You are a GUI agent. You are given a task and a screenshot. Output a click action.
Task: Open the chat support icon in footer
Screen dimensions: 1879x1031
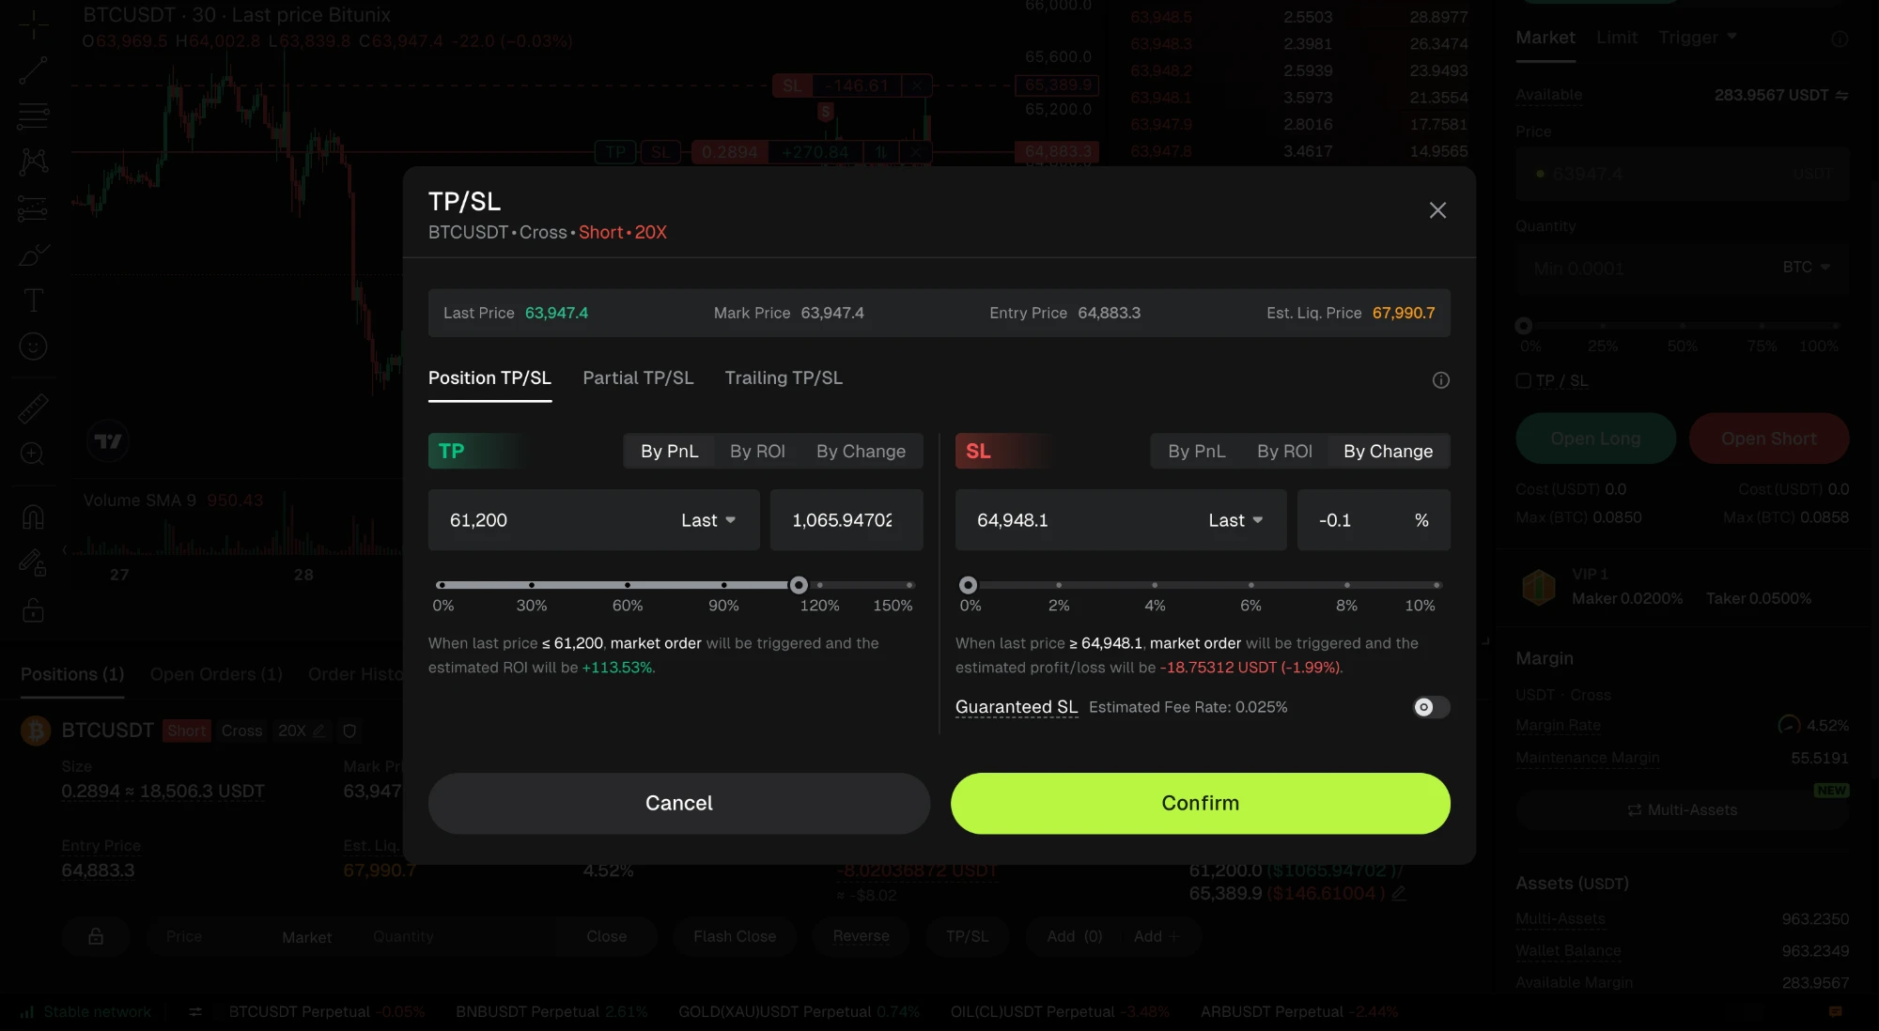(x=1835, y=1012)
